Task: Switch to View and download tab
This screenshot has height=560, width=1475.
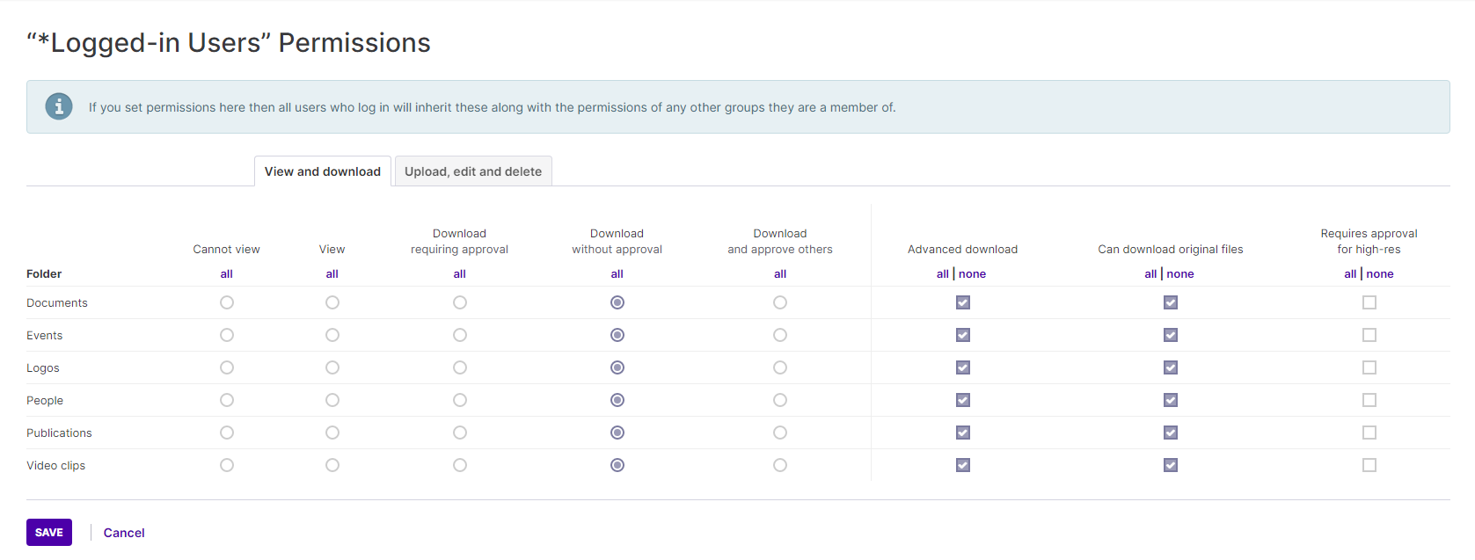Action: pyautogui.click(x=323, y=171)
